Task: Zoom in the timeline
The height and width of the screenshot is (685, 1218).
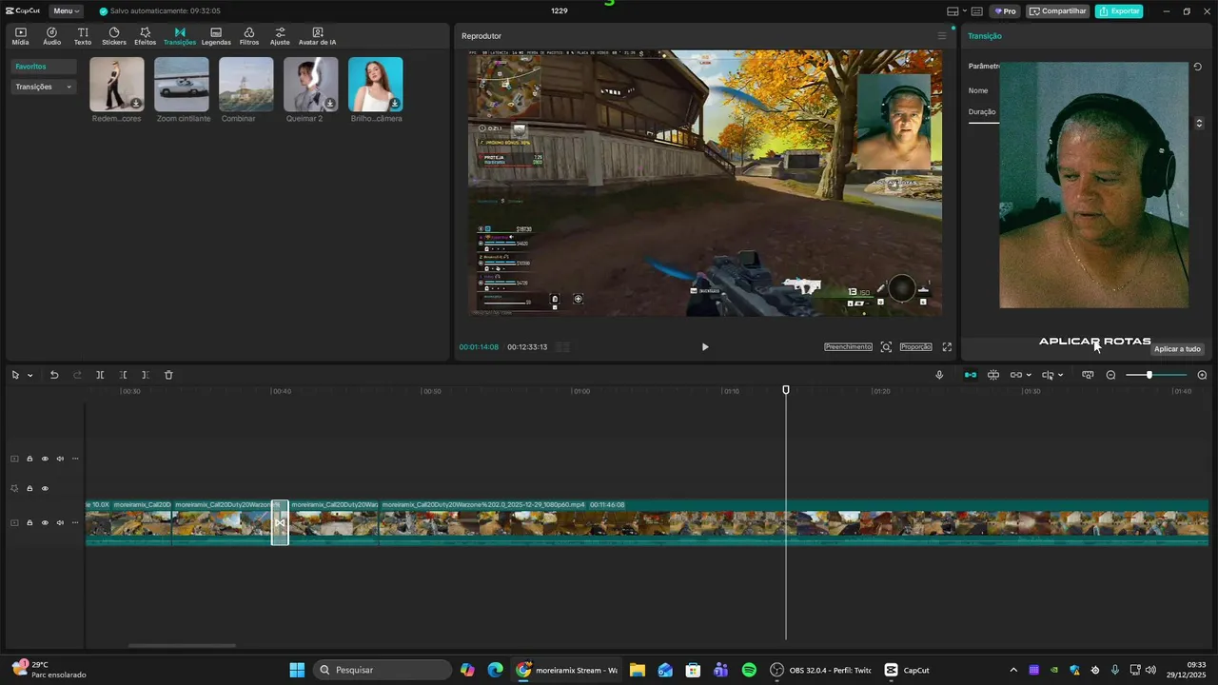Action: pos(1202,375)
